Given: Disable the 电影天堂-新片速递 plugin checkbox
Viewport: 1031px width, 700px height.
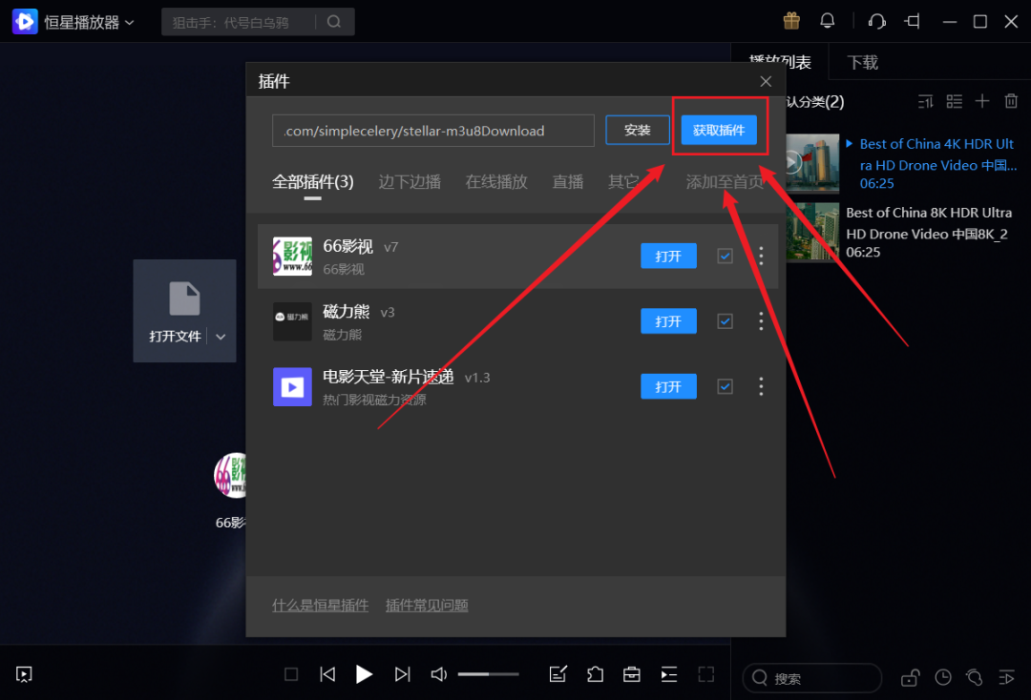Looking at the screenshot, I should tap(725, 386).
